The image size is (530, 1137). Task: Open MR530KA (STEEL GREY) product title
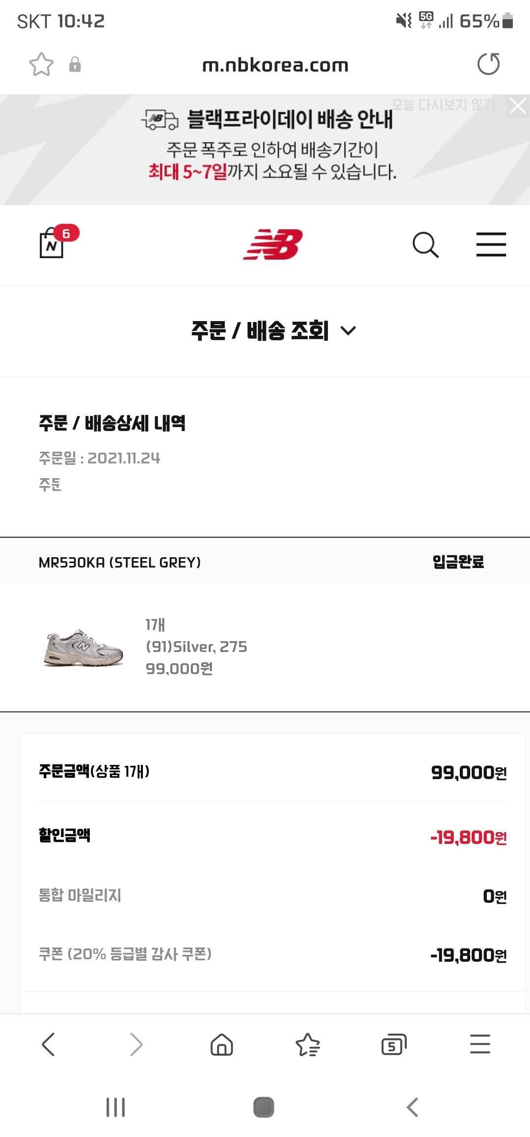(120, 563)
